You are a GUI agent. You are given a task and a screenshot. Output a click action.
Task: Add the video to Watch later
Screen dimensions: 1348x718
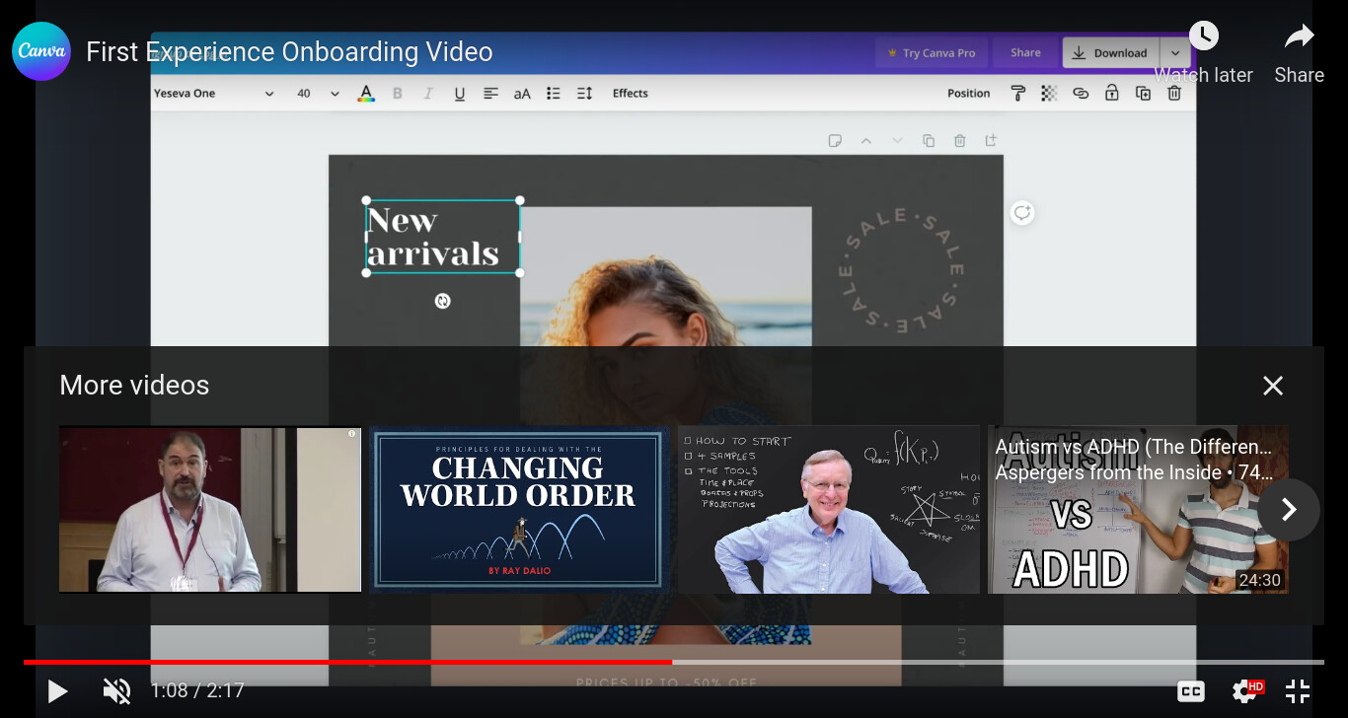click(x=1203, y=53)
